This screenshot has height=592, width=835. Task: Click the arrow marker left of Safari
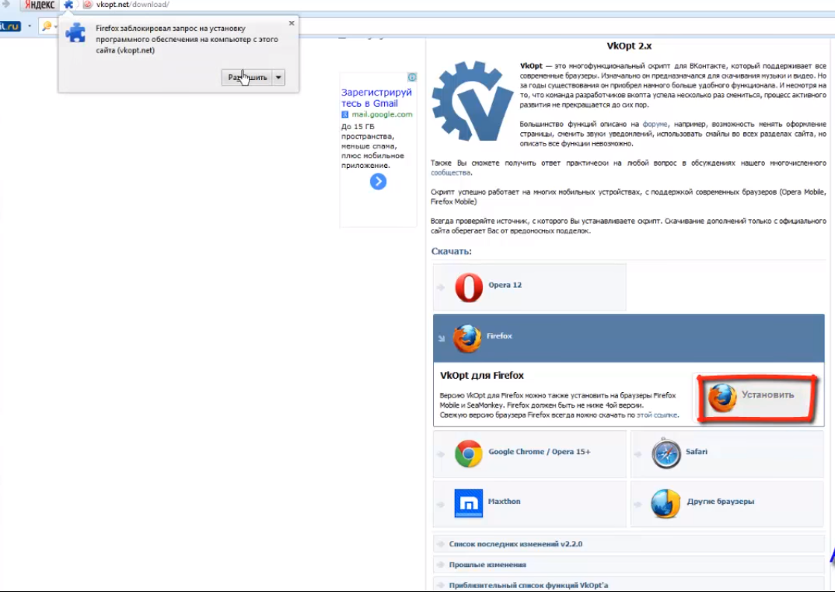coord(638,454)
